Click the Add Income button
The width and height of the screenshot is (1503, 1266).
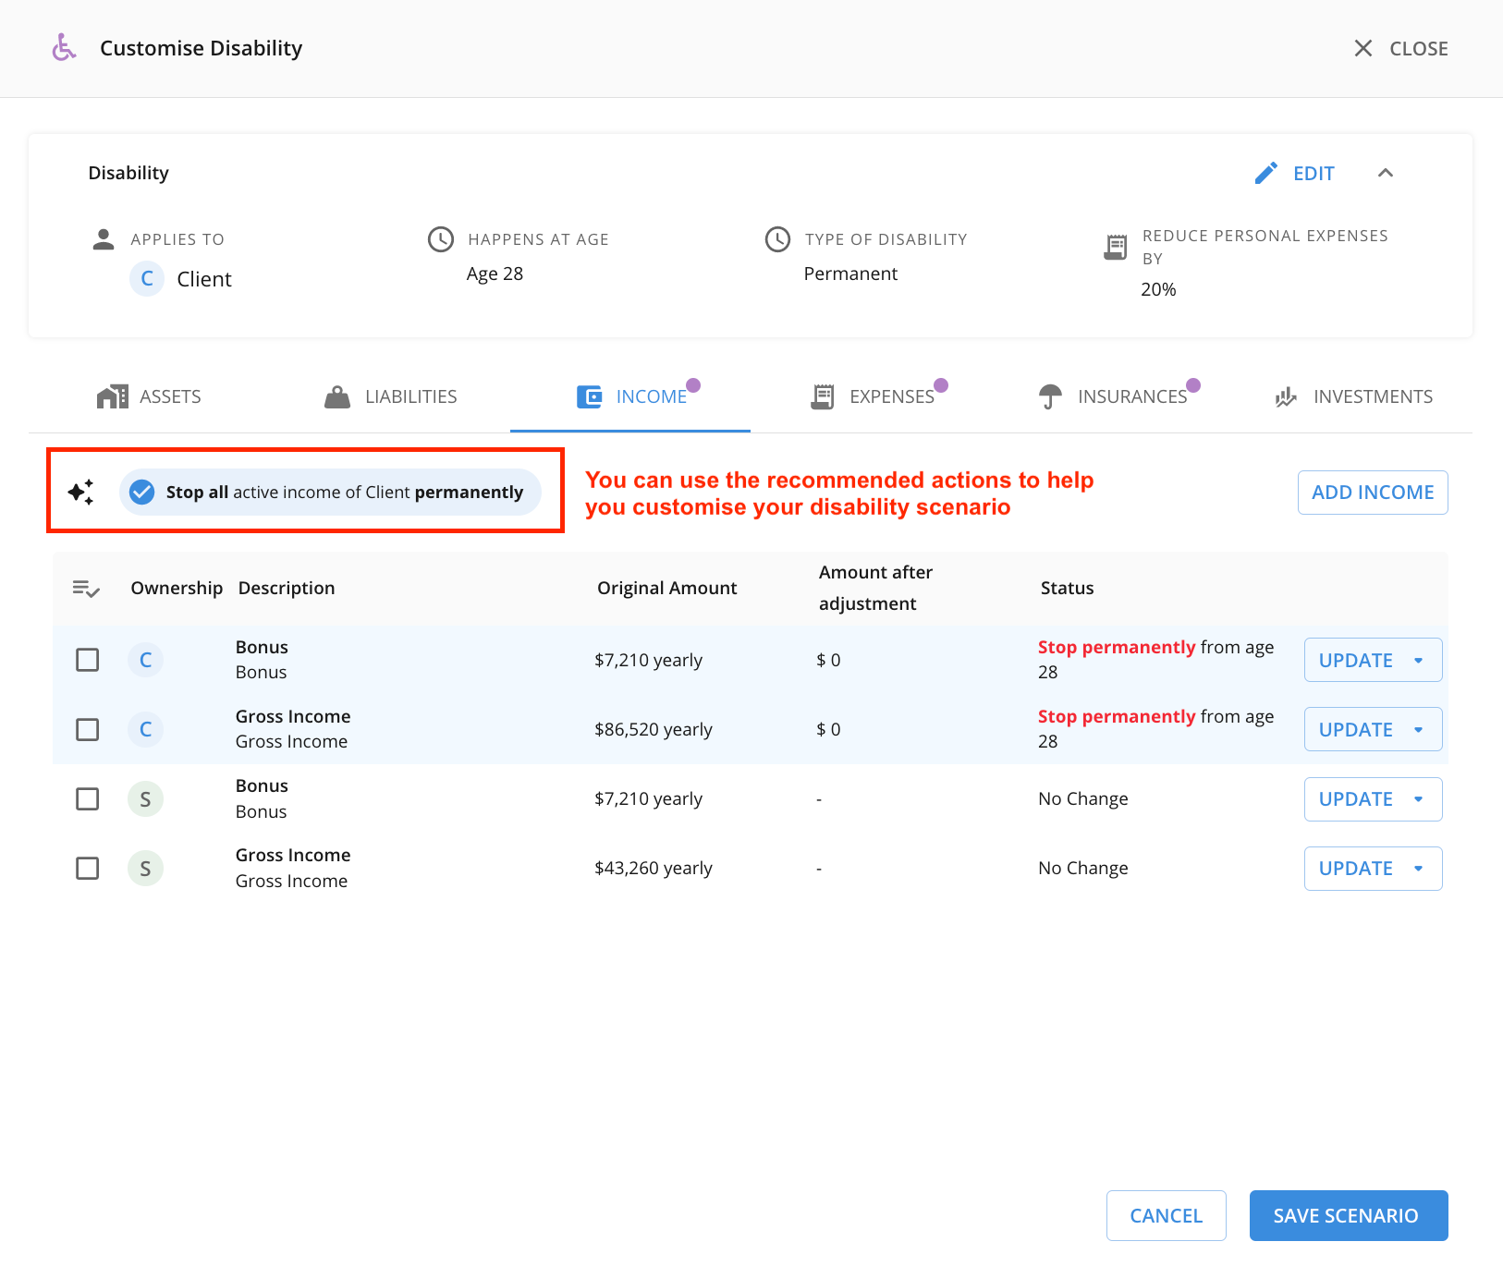1373,493
